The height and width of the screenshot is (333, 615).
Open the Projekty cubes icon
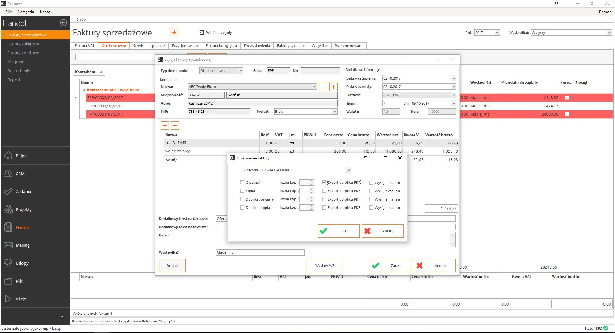8,209
